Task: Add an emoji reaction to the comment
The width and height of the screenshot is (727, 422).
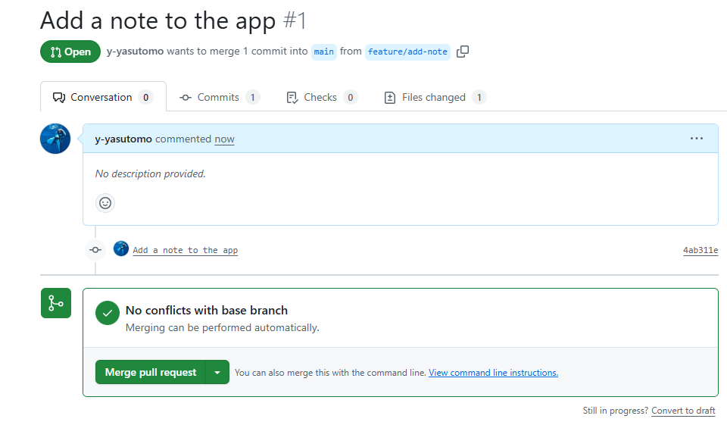Action: 105,203
